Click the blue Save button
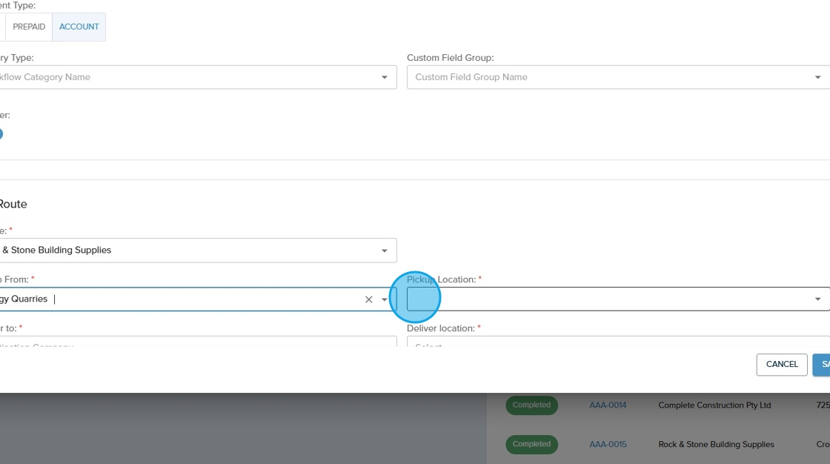Screen dimensions: 830x464 click(822, 365)
